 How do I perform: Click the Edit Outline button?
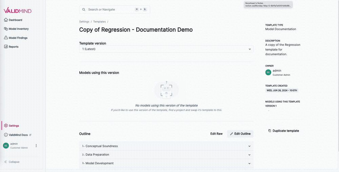[240, 134]
